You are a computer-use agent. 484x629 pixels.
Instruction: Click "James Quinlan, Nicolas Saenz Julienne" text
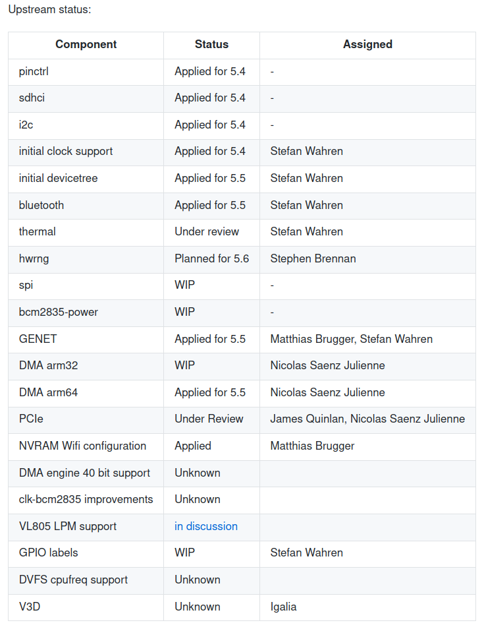coord(367,419)
